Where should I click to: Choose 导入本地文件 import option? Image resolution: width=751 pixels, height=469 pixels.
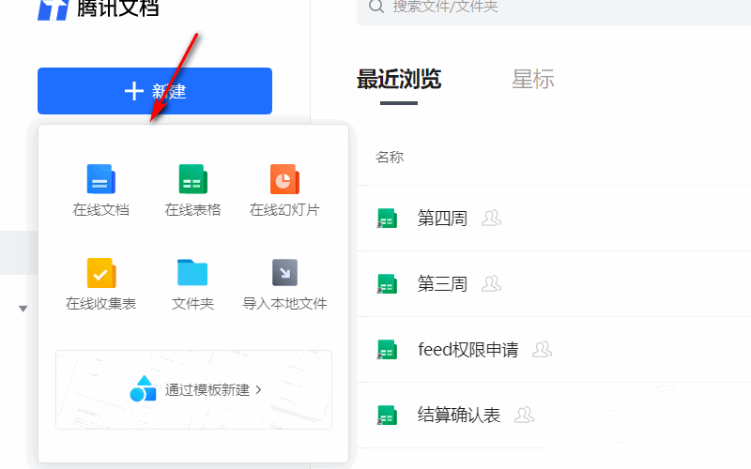tap(284, 284)
